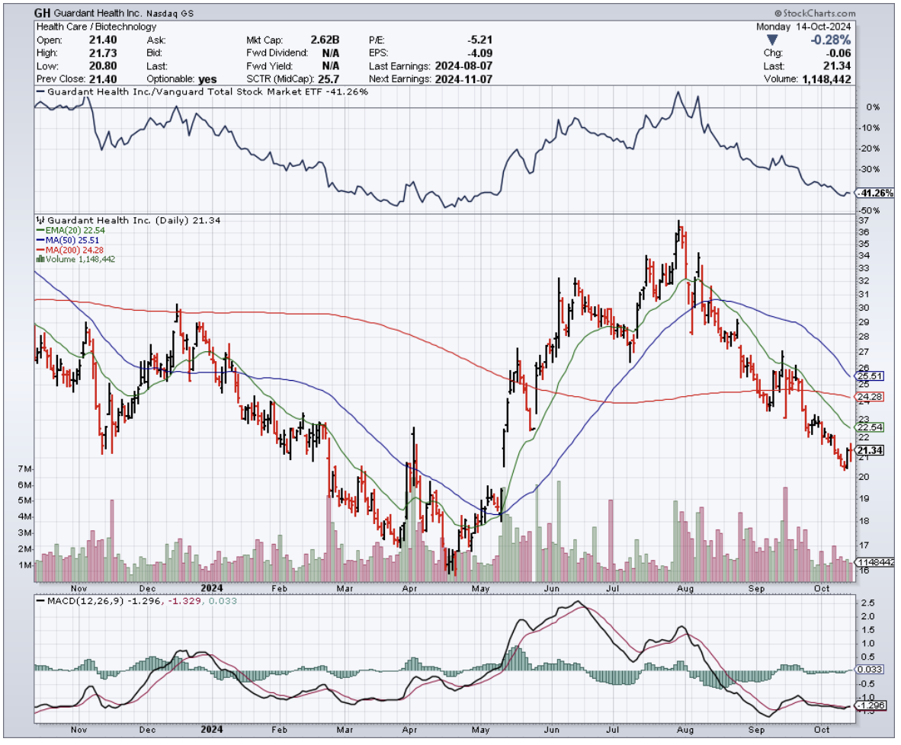Screen dimensions: 901x745
Task: Click the line marker before the MACD(12,26,9) label
Action: 41,601
